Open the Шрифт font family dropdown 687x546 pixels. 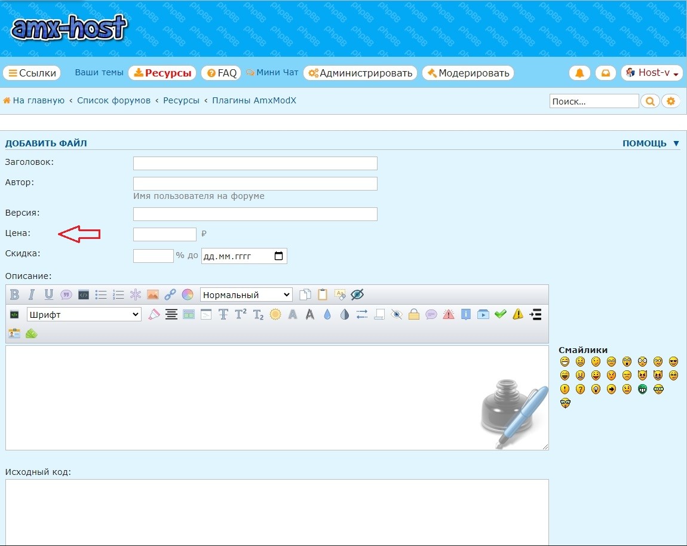click(x=84, y=314)
